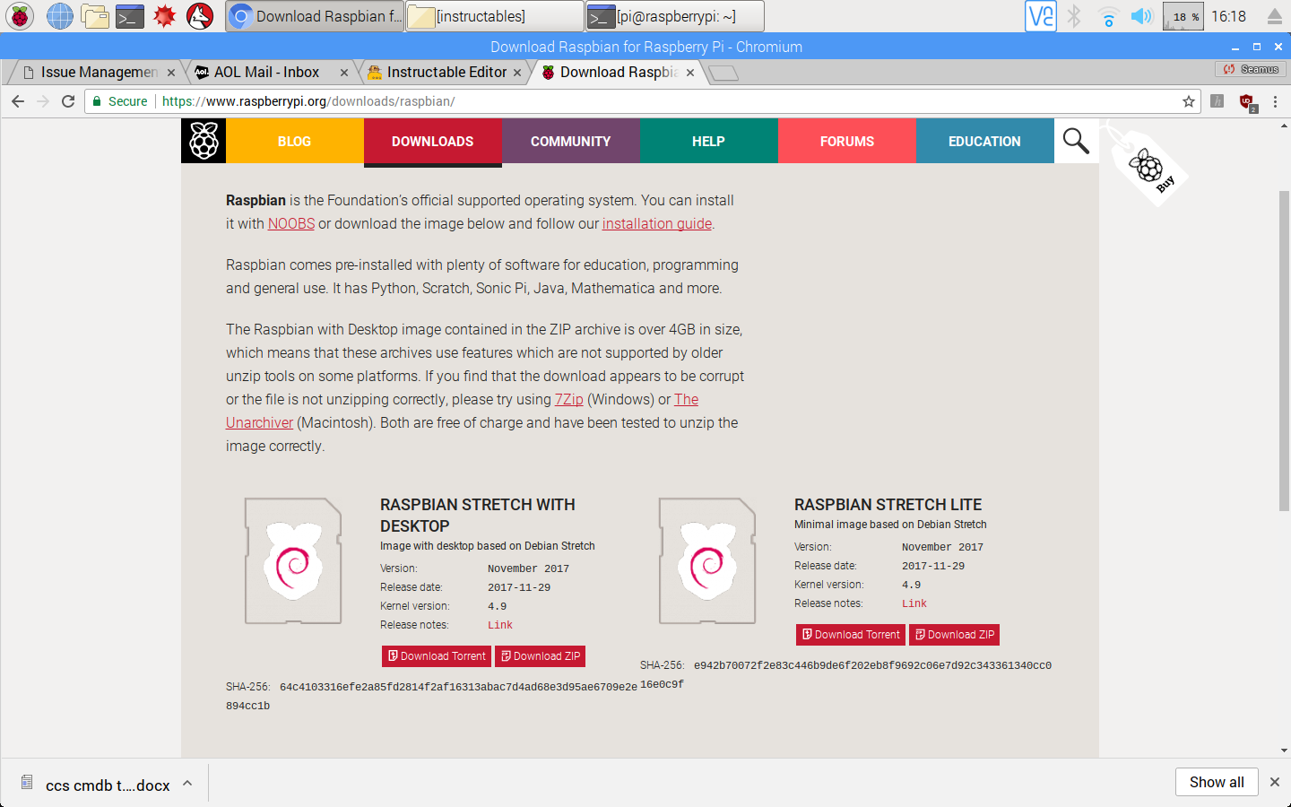The width and height of the screenshot is (1291, 807).
Task: Open the Mathematica red spiky icon
Action: (164, 15)
